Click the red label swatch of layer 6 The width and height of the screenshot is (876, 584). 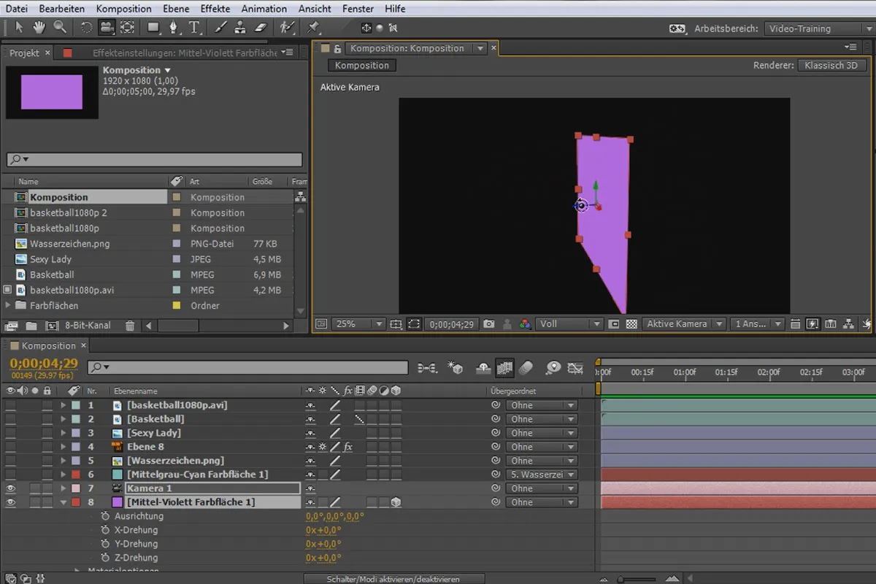[x=76, y=474]
